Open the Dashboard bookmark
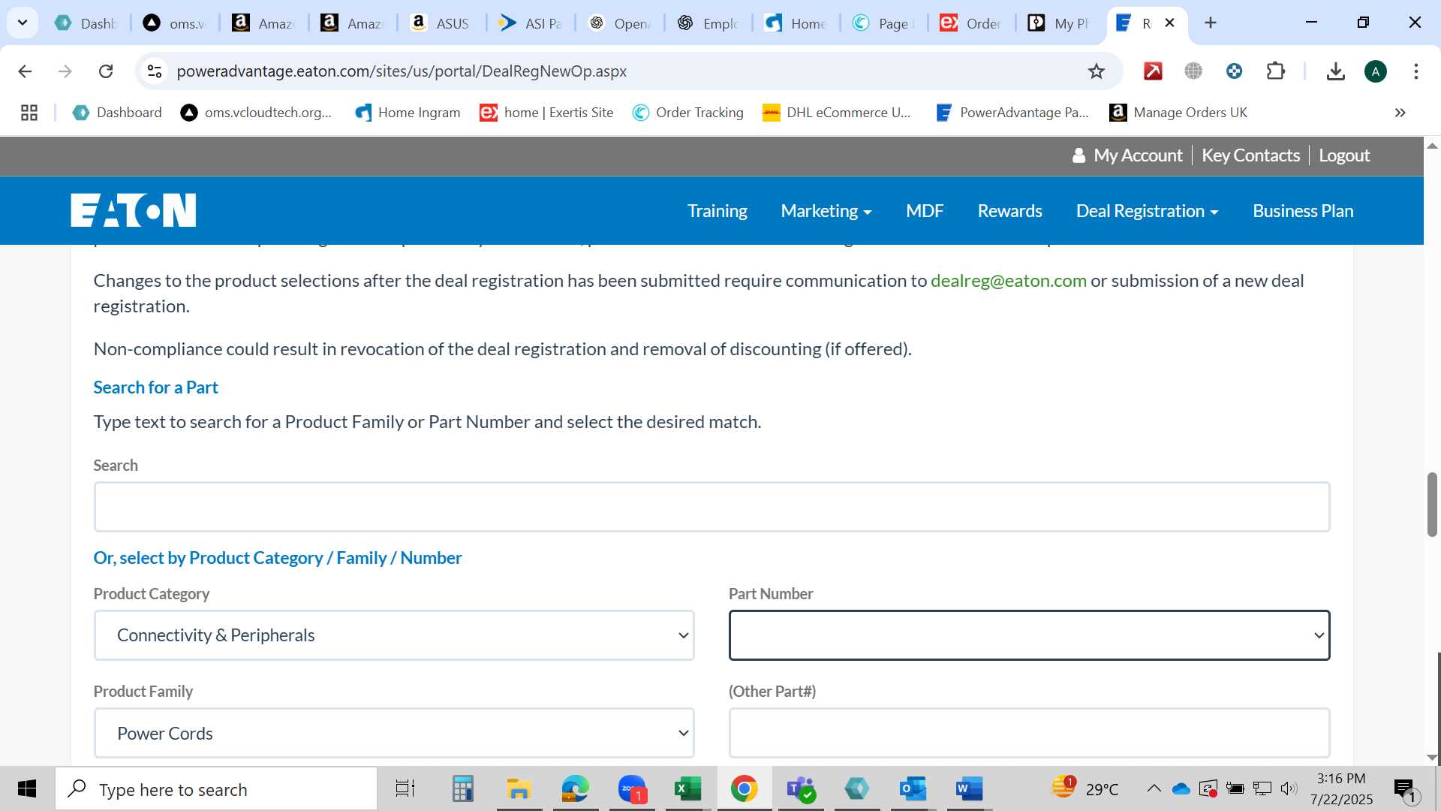Image resolution: width=1441 pixels, height=811 pixels. 117,113
